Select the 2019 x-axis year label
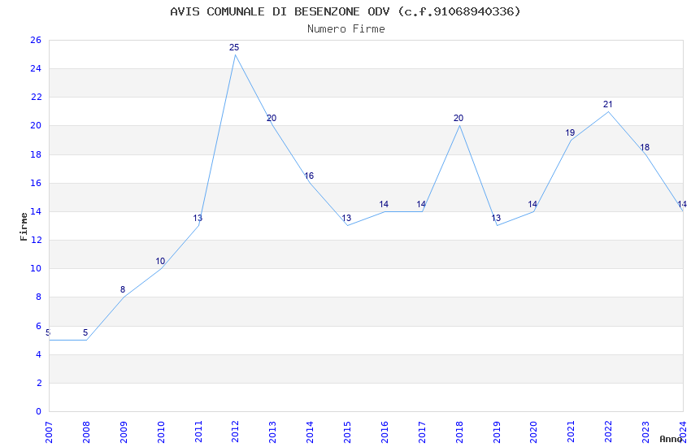Image resolution: width=691 pixels, height=447 pixels. [497, 432]
